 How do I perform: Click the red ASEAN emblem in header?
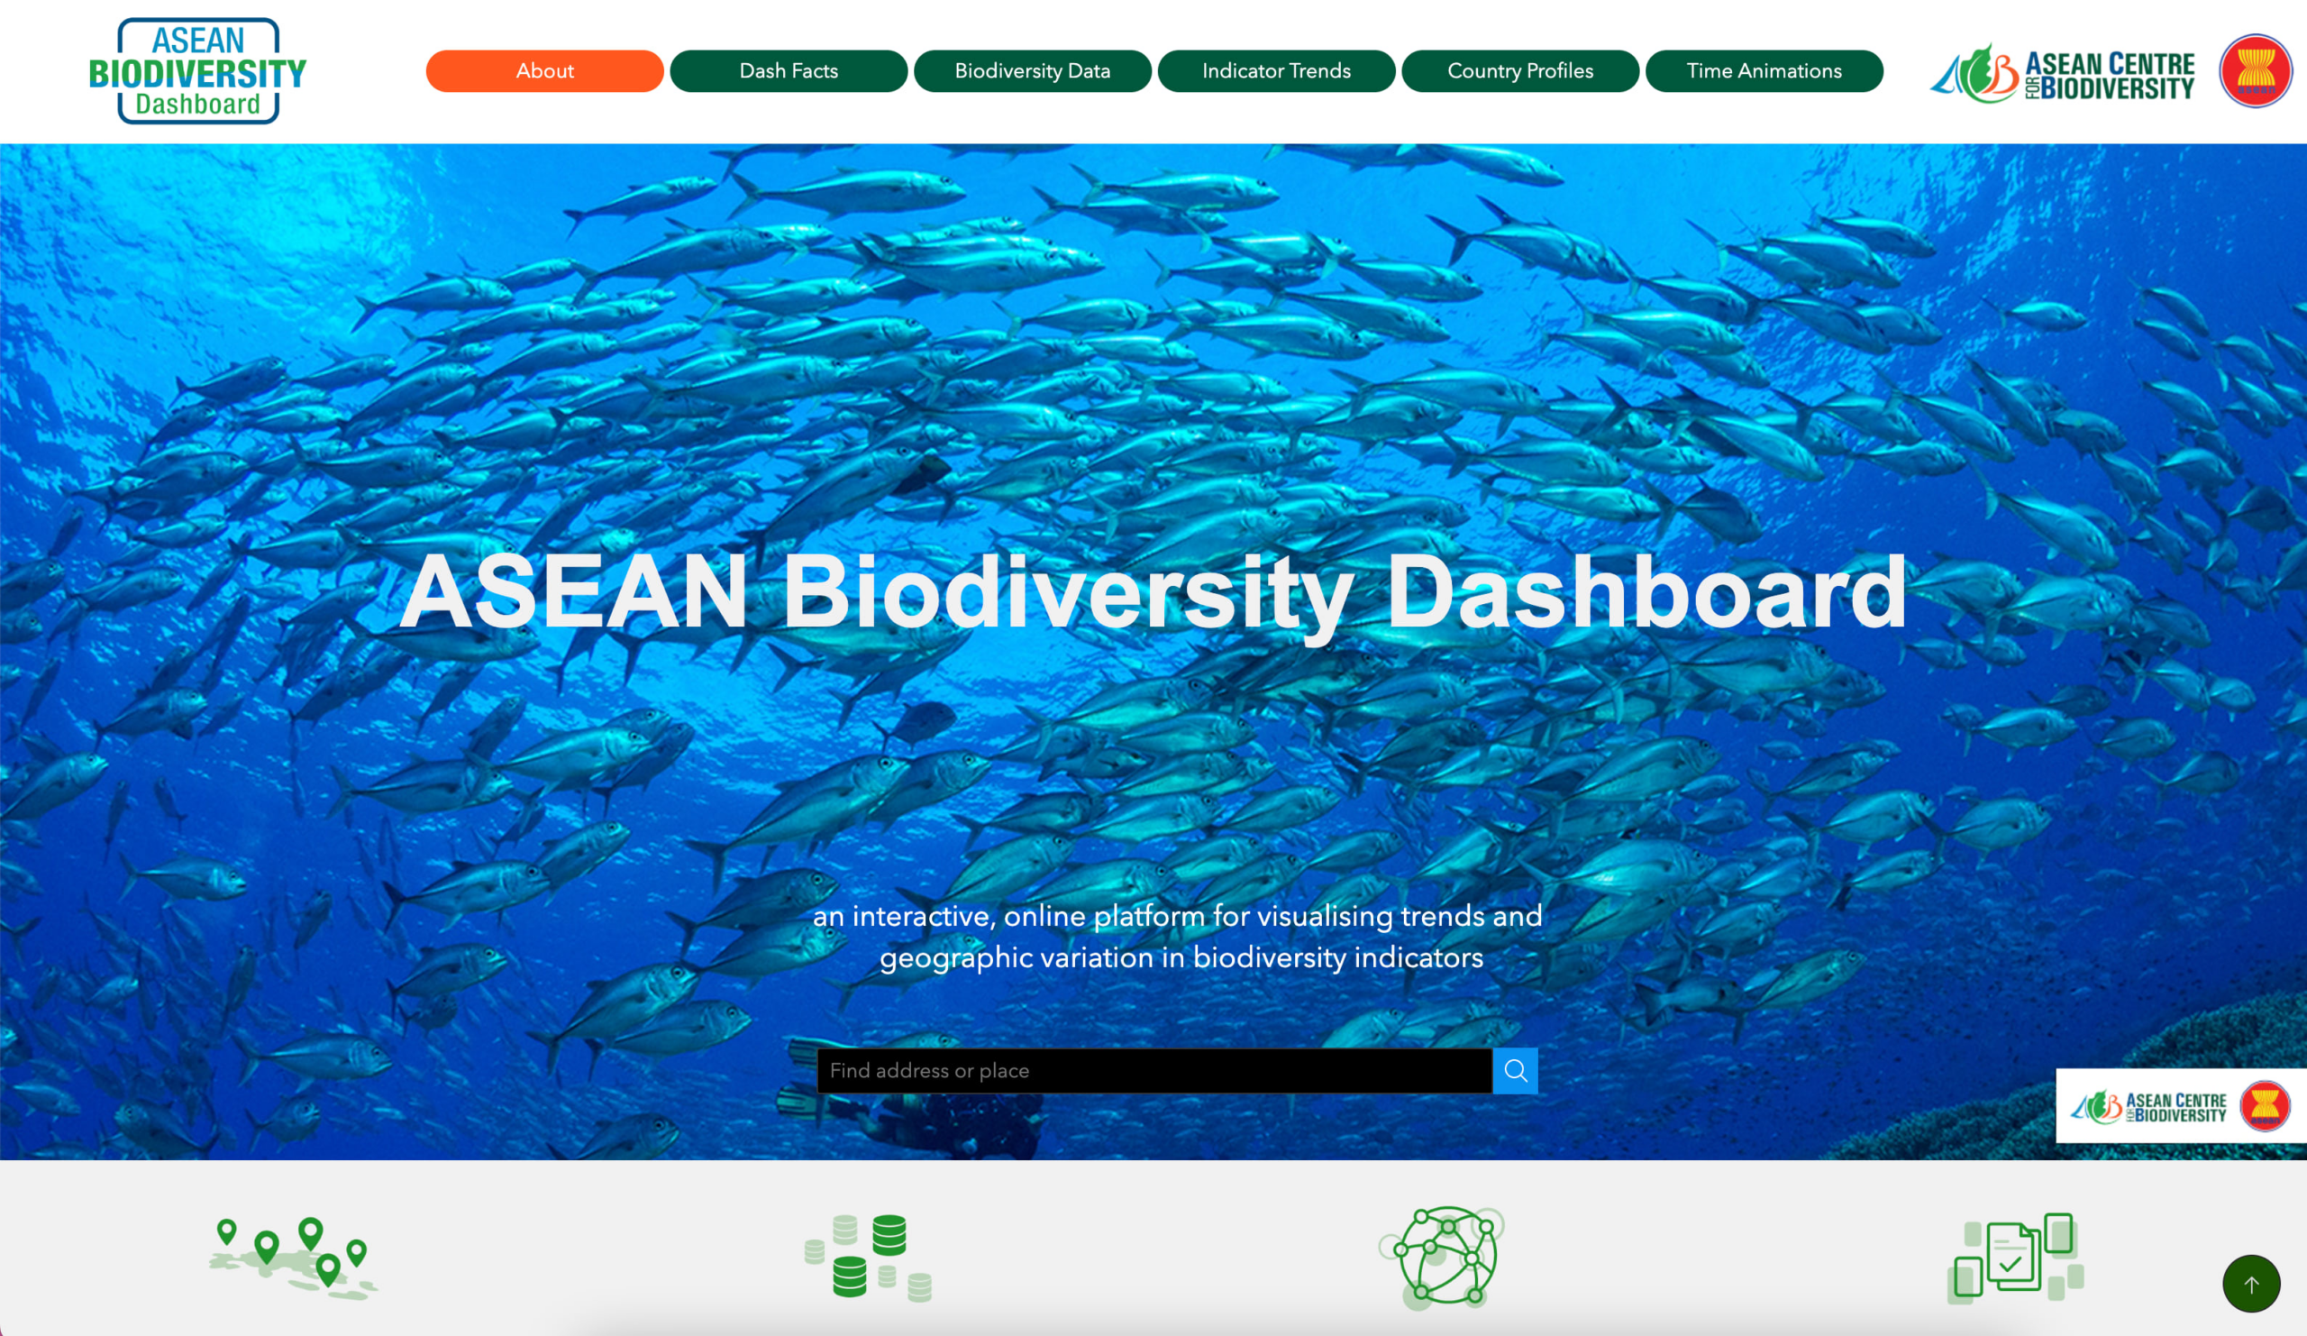point(2255,70)
